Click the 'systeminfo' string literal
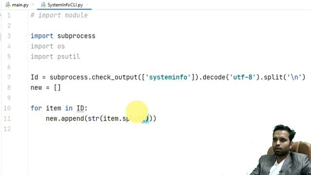Image resolution: width=311 pixels, height=175 pixels. [x=168, y=77]
